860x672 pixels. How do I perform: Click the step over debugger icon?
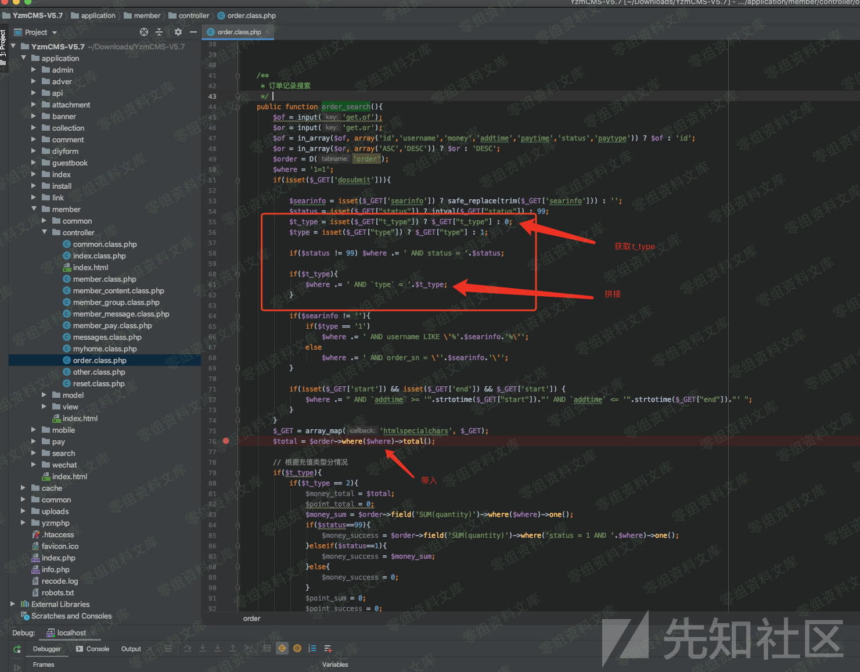point(188,649)
